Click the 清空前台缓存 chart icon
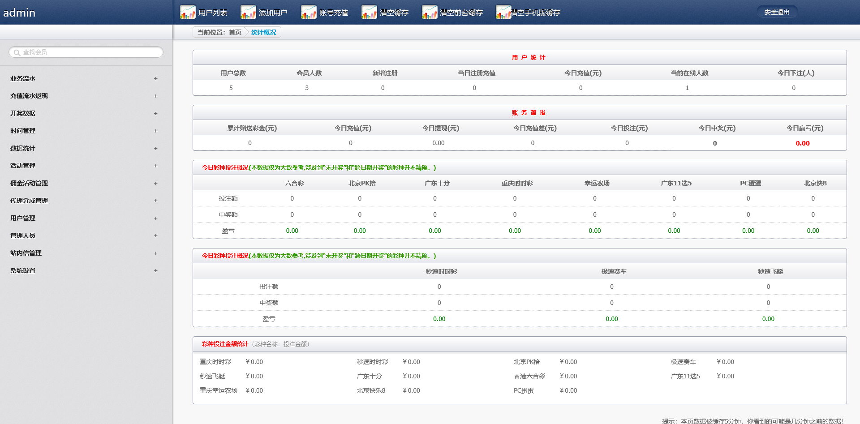Image resolution: width=860 pixels, height=424 pixels. 429,12
